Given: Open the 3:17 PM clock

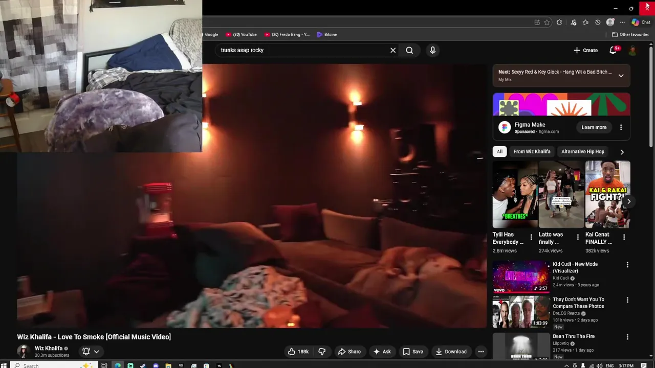Looking at the screenshot, I should (626, 365).
